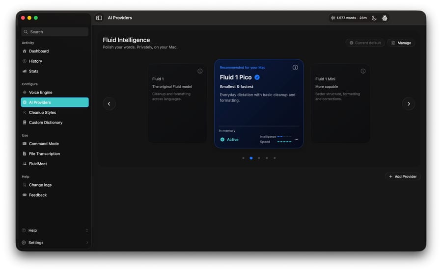View info icon on Fluid 1 card
The image size is (442, 272).
200,71
